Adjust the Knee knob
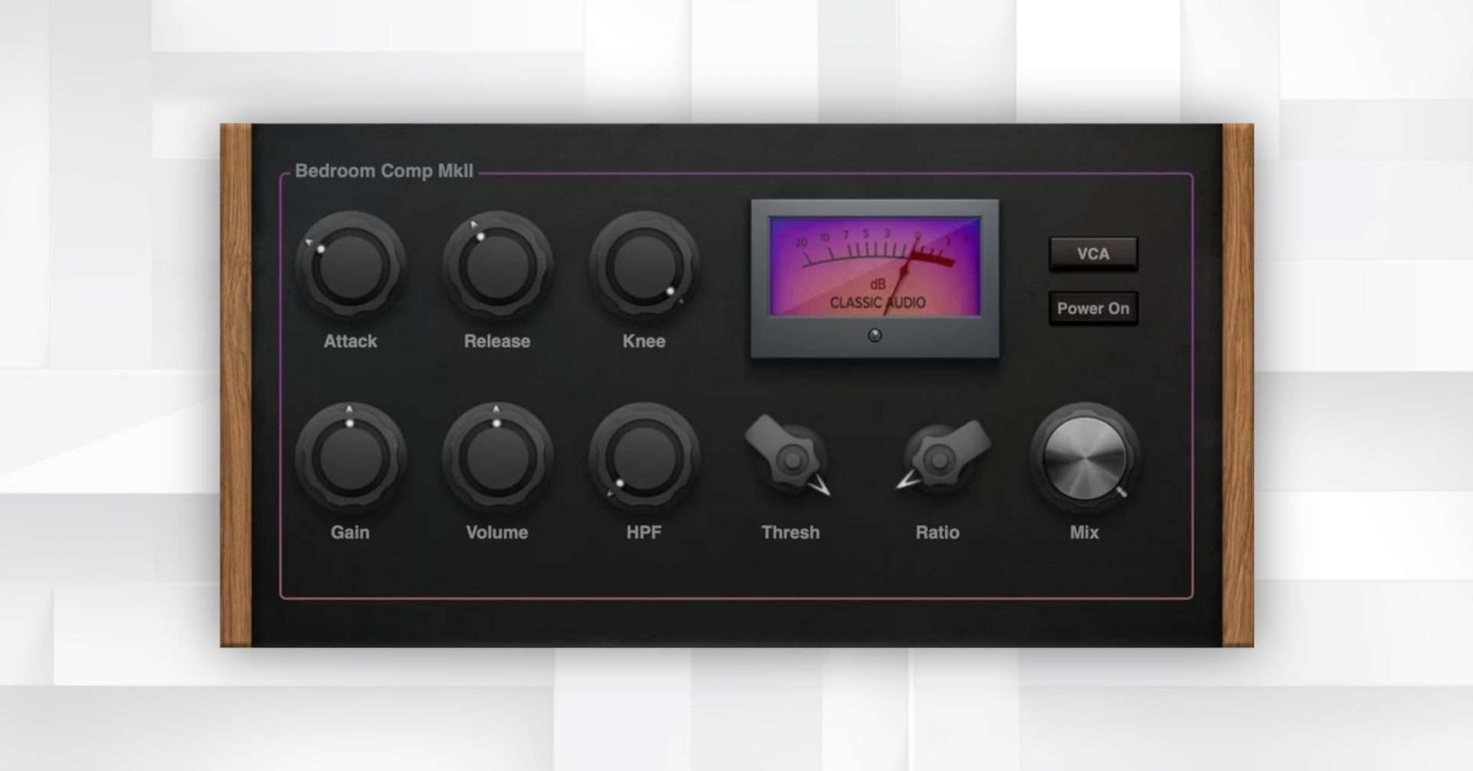Image resolution: width=1473 pixels, height=771 pixels. [x=644, y=266]
